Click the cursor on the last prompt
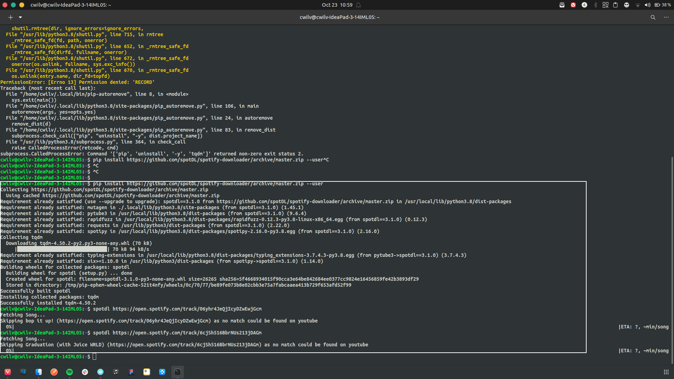Screen dimensions: 674x379 pyautogui.click(x=94, y=357)
